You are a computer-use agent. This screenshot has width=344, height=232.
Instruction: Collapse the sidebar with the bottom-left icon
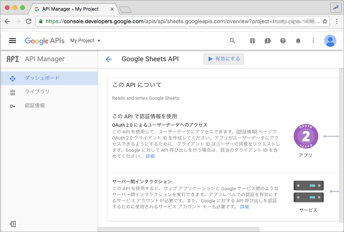(13, 224)
